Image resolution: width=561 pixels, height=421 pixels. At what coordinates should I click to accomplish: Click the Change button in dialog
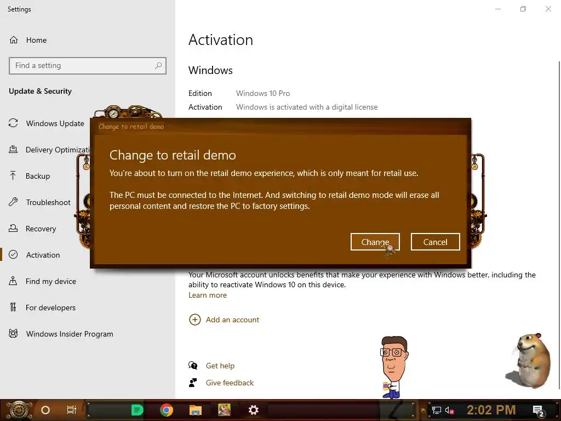[x=375, y=242]
